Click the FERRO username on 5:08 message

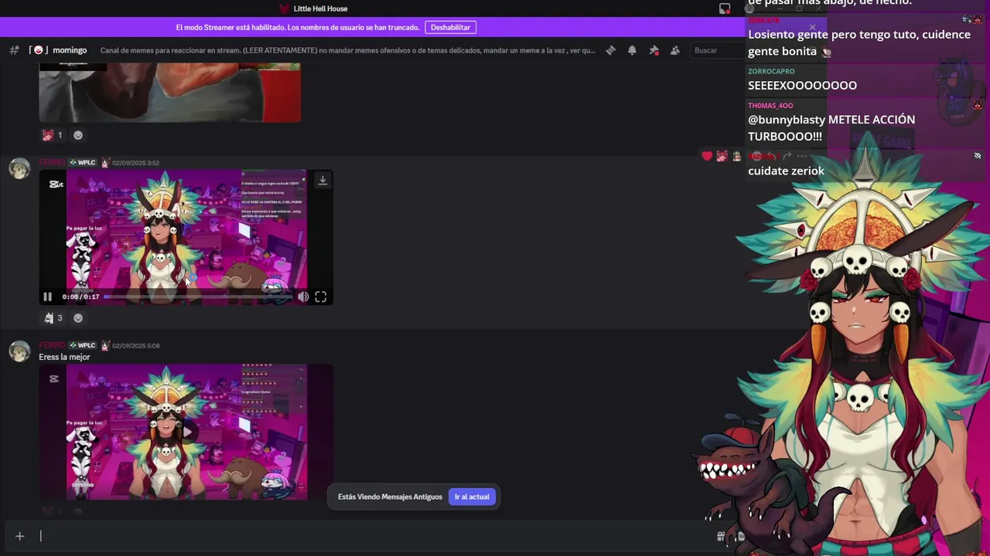tap(52, 345)
